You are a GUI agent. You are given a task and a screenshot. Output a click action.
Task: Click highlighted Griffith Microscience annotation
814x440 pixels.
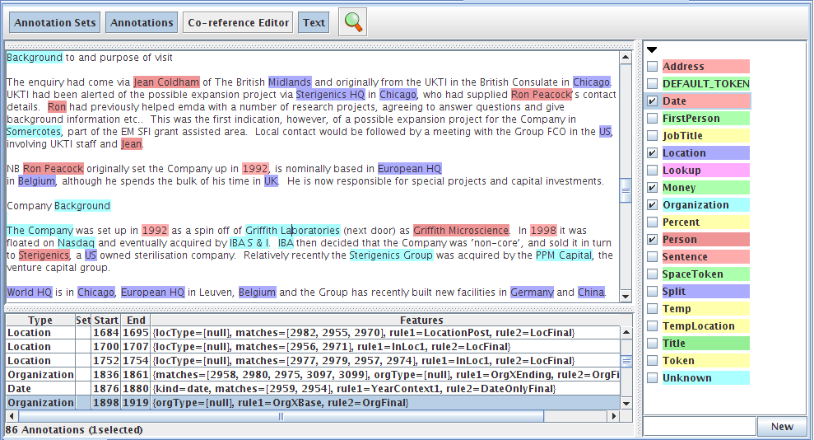point(461,230)
